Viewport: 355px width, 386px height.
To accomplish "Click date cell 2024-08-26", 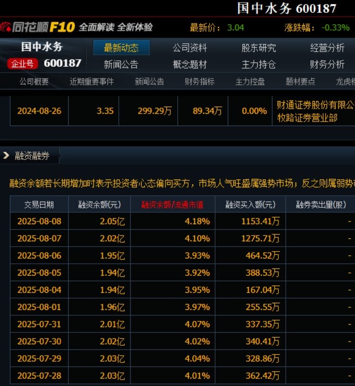I will coord(39,111).
